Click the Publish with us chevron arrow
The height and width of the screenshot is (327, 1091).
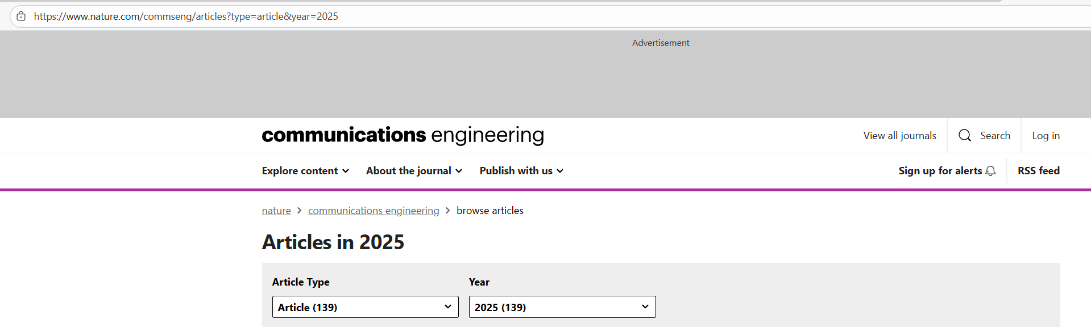560,171
